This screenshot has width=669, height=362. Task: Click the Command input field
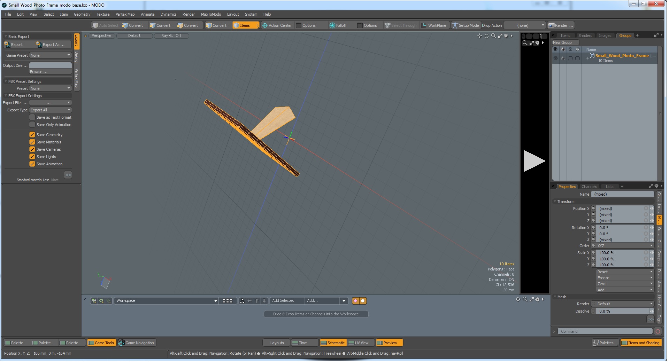click(x=605, y=331)
